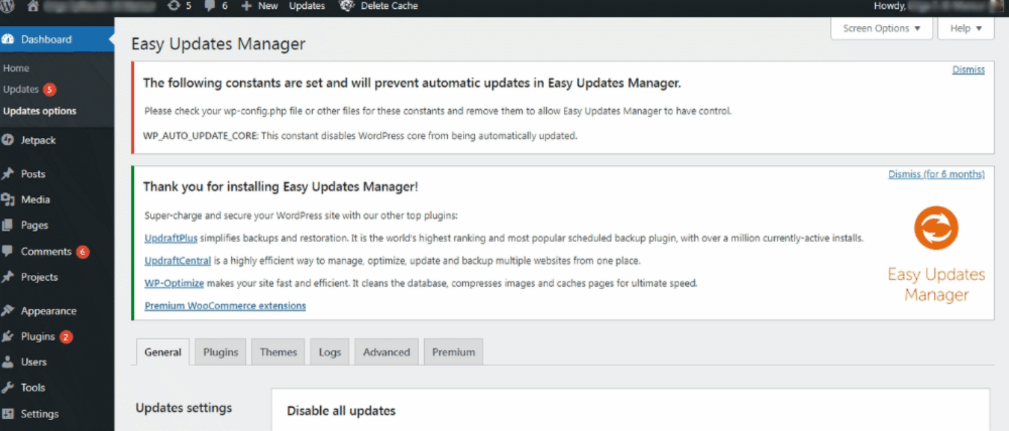Viewport: 1009px width, 431px height.
Task: Open Plugins label with 2 updates badge
Action: pos(38,336)
